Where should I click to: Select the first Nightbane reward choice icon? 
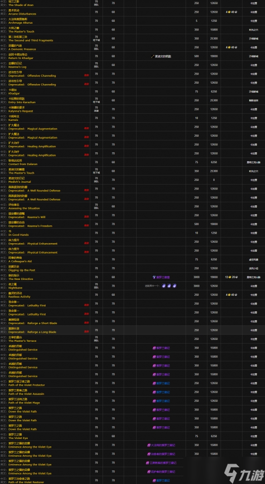pos(164,286)
